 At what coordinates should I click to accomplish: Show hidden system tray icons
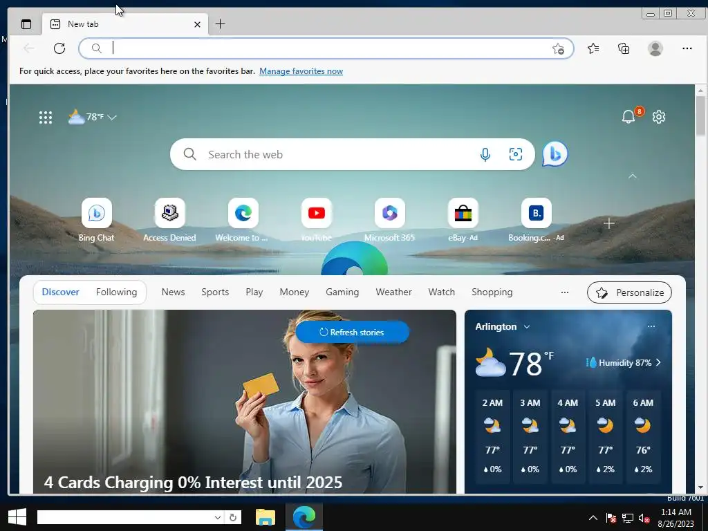tap(593, 518)
